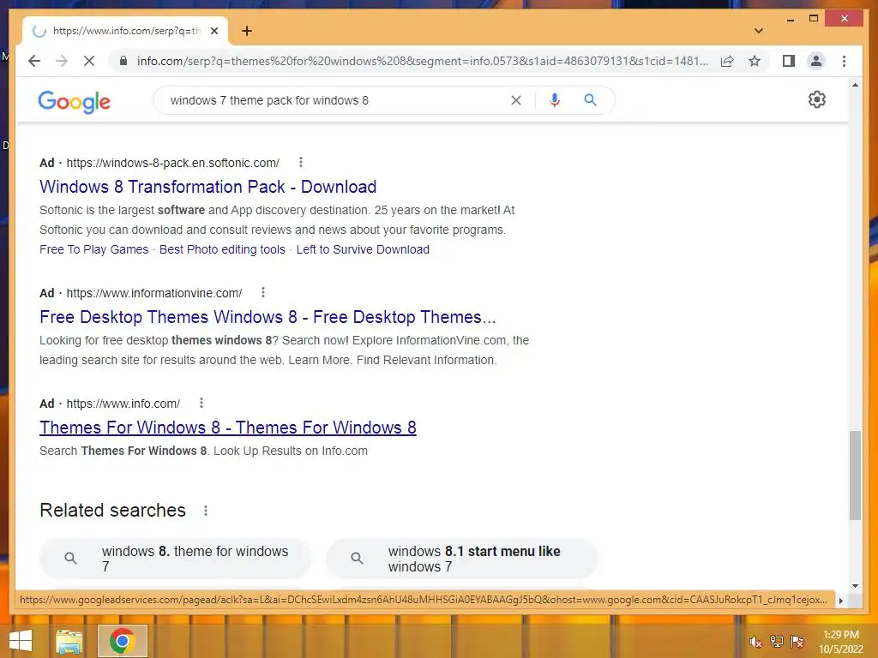Screen dimensions: 878x658
Task: Click the scrollbar down arrow
Action: (855, 586)
